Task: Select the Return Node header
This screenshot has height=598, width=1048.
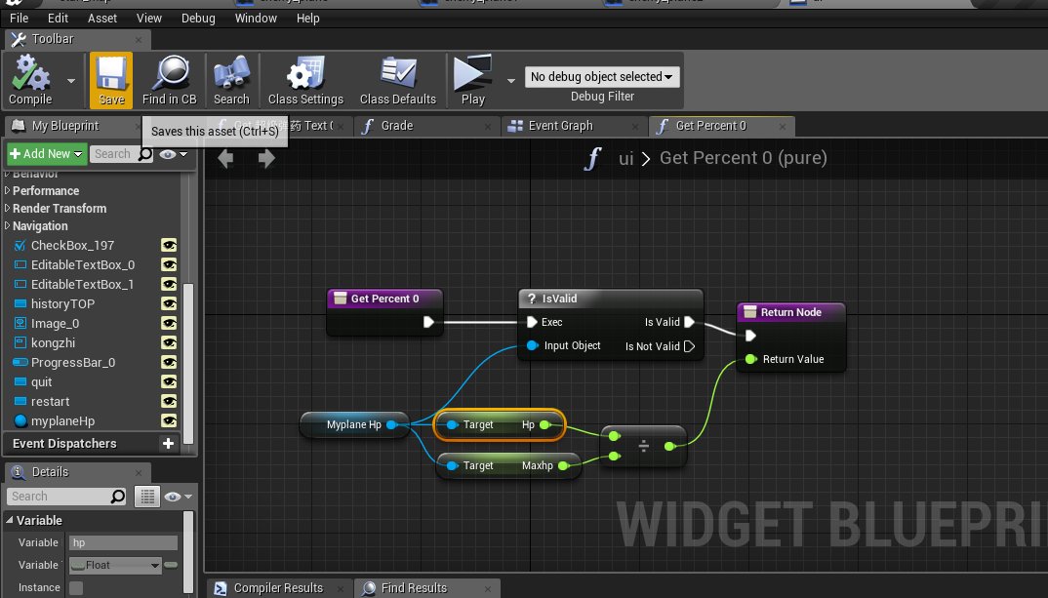Action: pos(790,312)
